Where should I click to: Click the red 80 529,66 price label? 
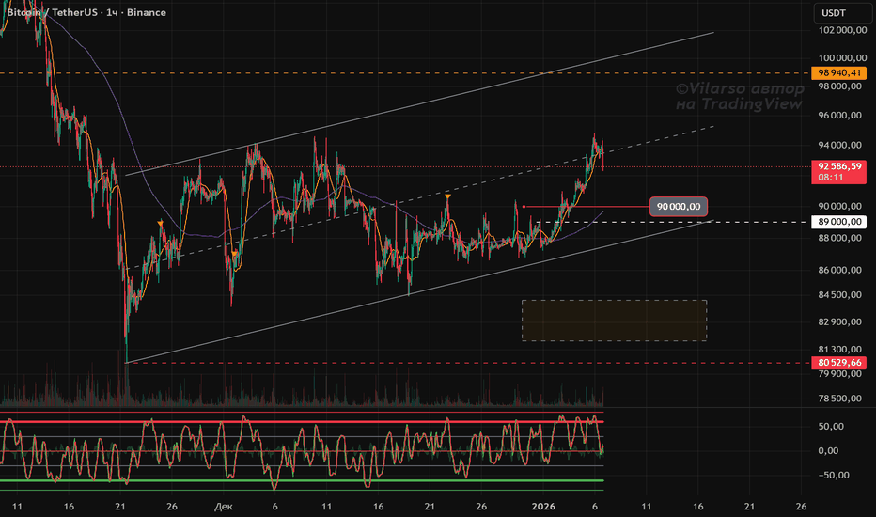pyautogui.click(x=840, y=362)
